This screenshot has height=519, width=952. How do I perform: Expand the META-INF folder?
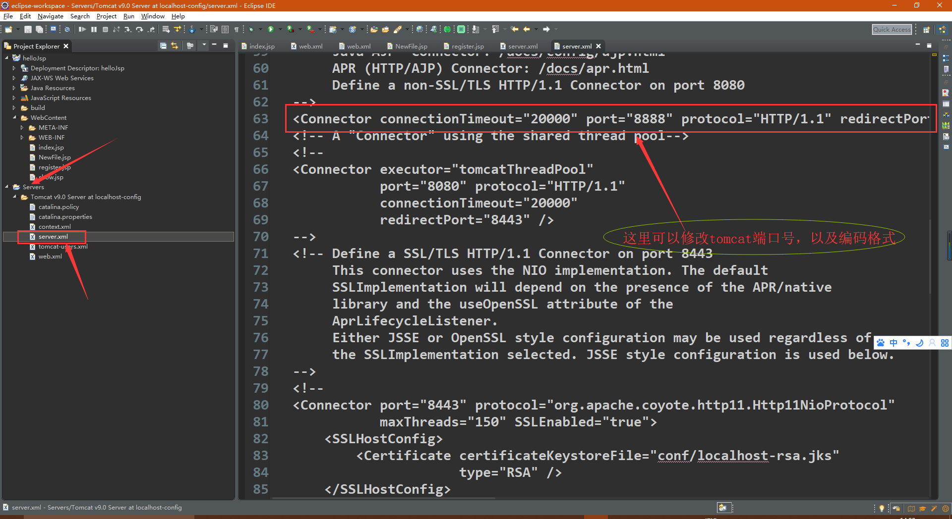click(x=22, y=127)
